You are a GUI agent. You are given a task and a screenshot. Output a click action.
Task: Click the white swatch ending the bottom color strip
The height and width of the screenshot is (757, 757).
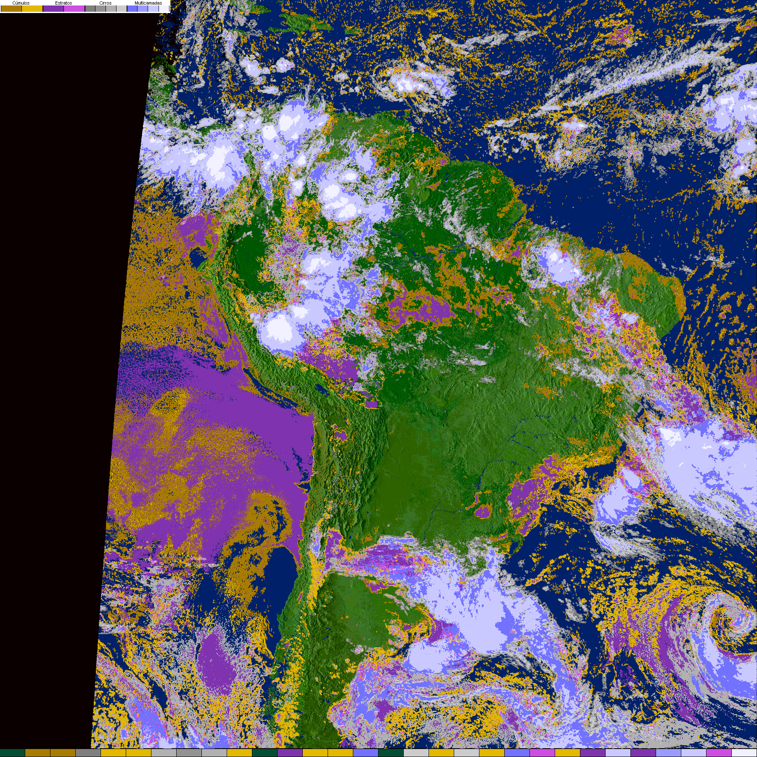coord(744,753)
